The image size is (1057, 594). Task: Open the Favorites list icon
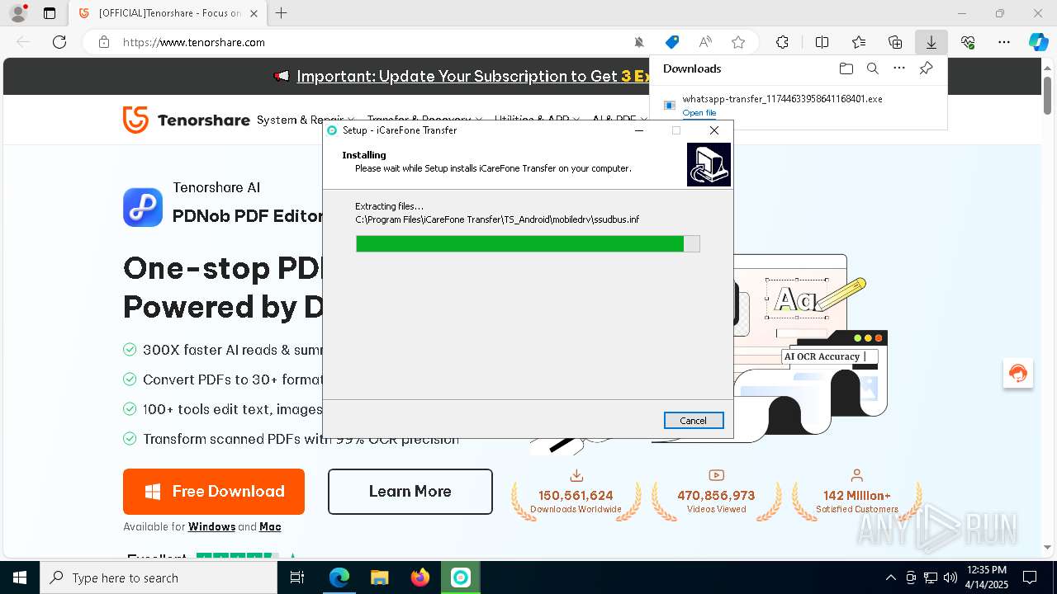pos(859,42)
